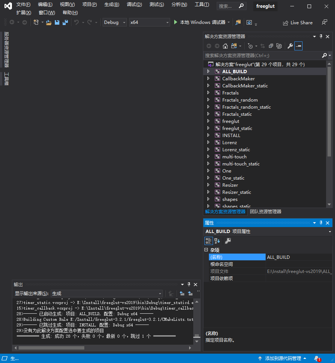Open 工具箱 side tab
The height and width of the screenshot is (363, 335).
click(x=6, y=79)
